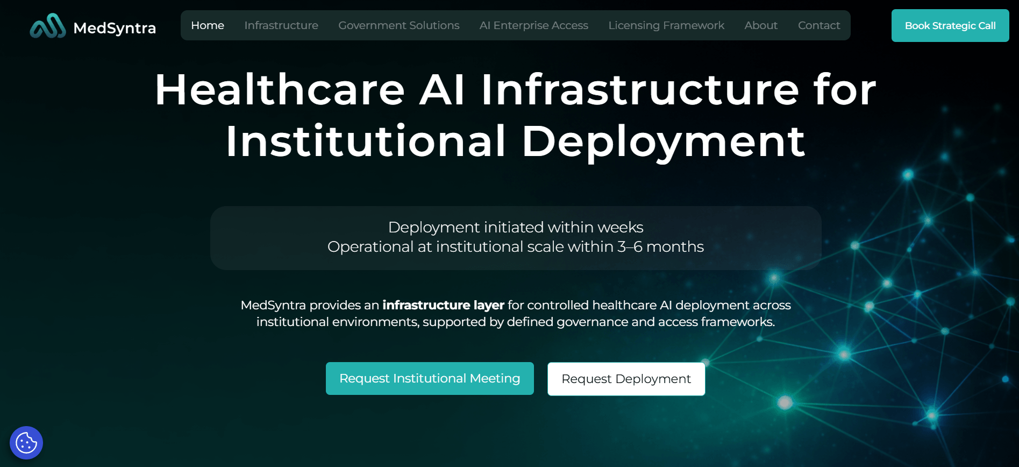Click the MedSyntra brand name text

(115, 28)
